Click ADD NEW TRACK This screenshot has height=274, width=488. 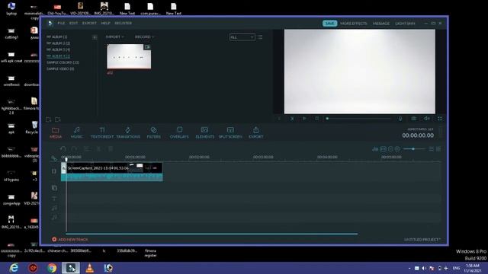tap(70, 240)
